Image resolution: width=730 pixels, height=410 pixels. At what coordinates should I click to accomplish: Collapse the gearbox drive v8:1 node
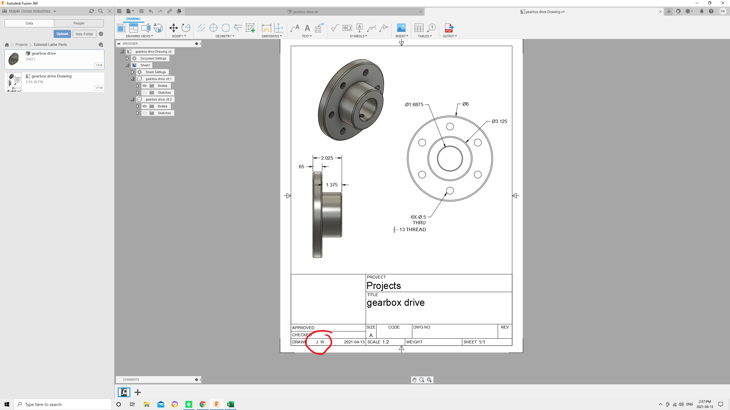(132, 79)
